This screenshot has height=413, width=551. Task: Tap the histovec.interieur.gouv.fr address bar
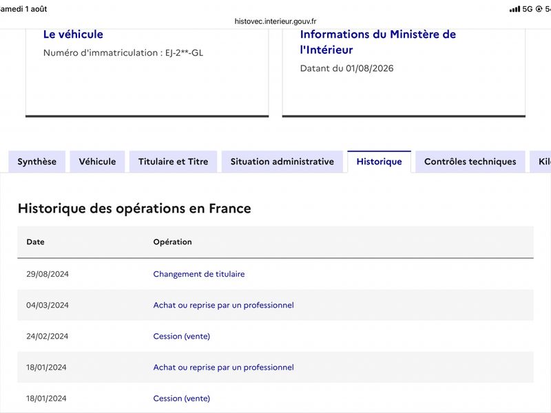click(275, 21)
